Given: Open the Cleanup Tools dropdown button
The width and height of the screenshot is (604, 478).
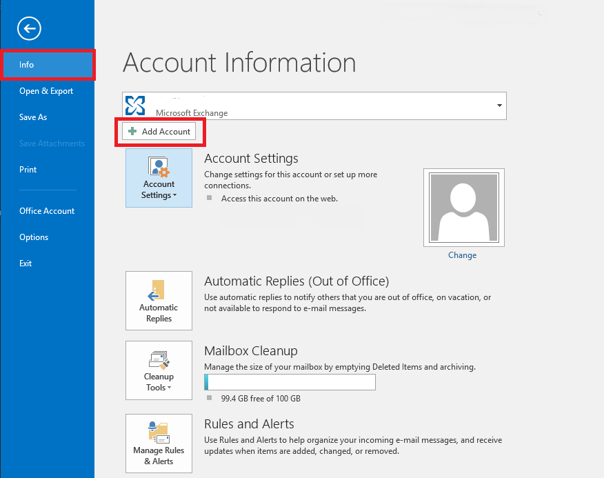Looking at the screenshot, I should (159, 370).
